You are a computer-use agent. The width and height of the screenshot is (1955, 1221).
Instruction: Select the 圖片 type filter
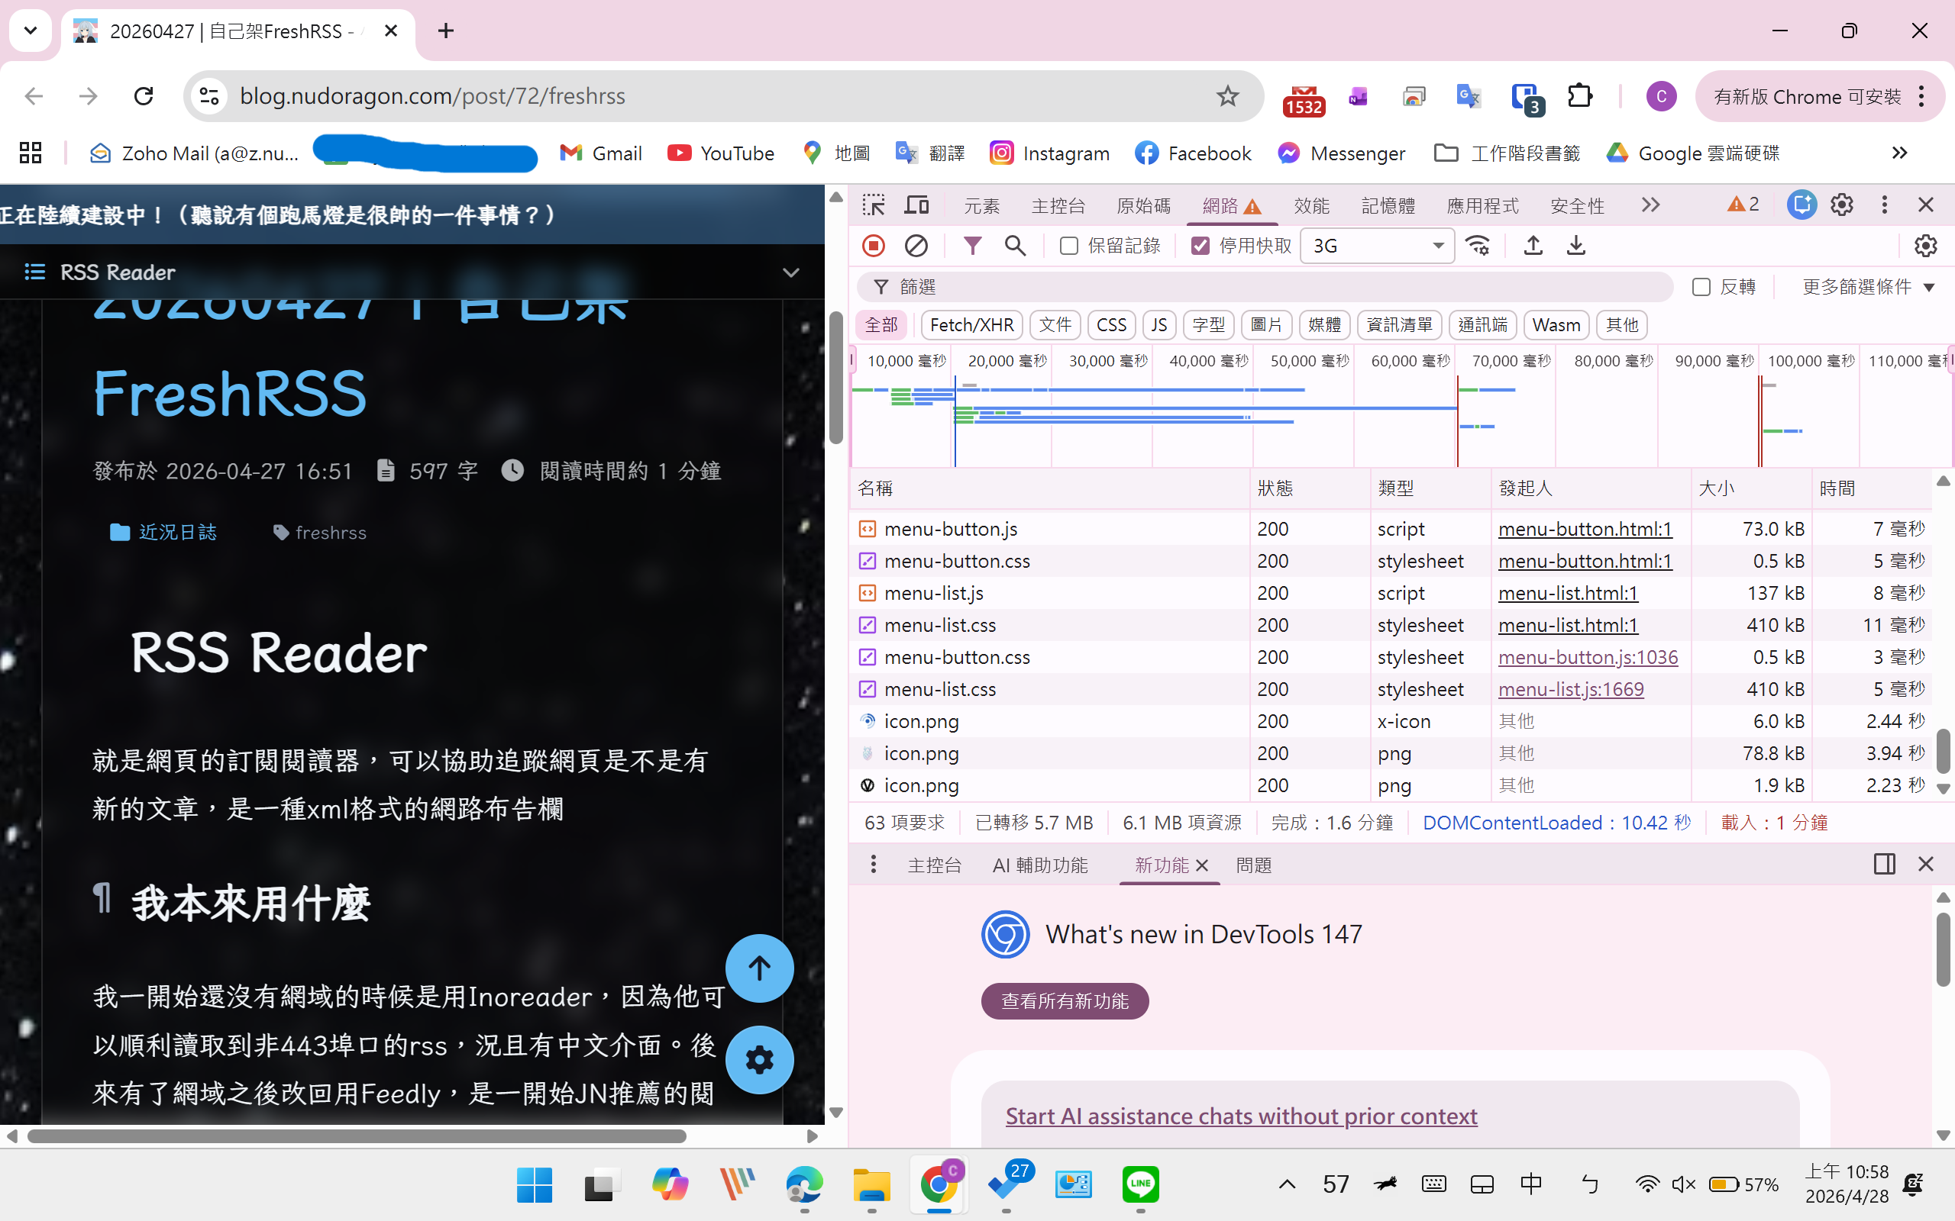click(x=1266, y=324)
